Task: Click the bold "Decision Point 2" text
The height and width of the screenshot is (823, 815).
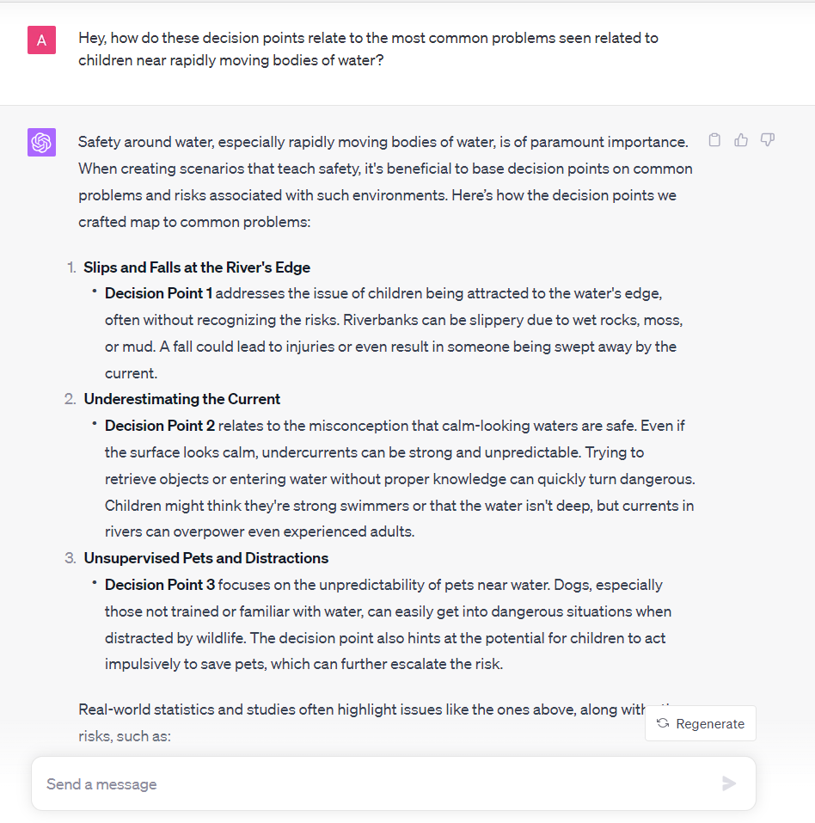Action: pos(160,426)
